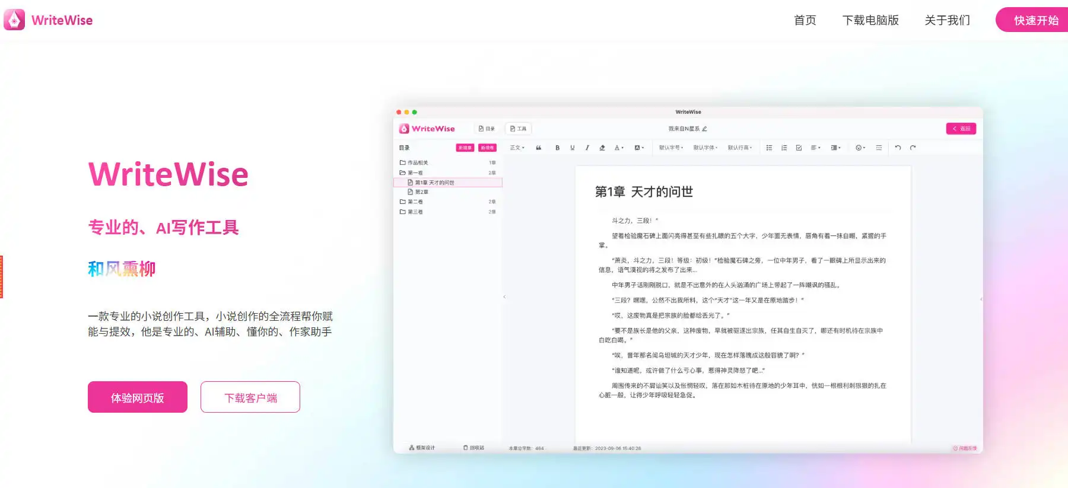Click the 最近更新 timestamp in the status bar
The height and width of the screenshot is (488, 1068).
pyautogui.click(x=607, y=448)
